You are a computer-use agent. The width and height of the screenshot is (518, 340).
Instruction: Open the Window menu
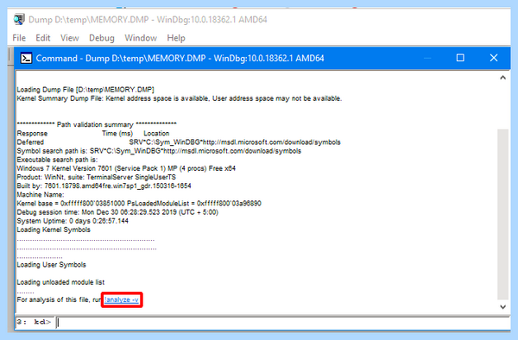coord(141,38)
